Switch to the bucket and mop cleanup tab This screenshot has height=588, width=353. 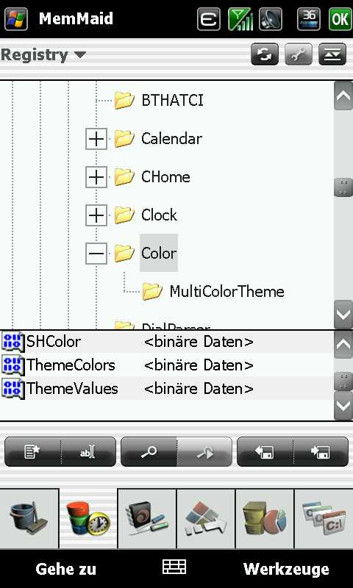pyautogui.click(x=29, y=518)
